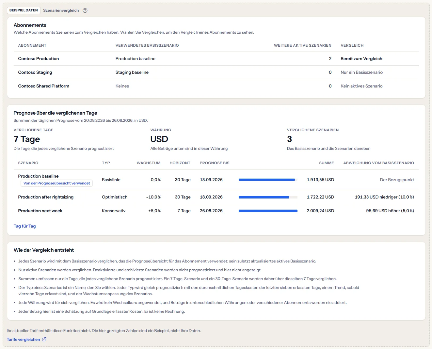Screen dimensions: 432x349
Task: Click the Szenarienvergleich heading label
Action: coord(61,10)
